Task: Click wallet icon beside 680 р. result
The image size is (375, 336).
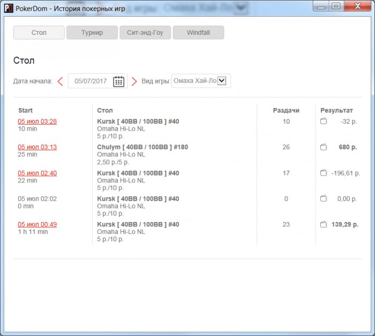Action: tap(324, 147)
